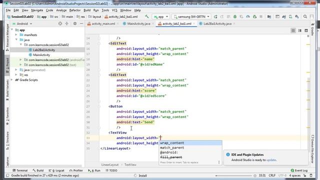This screenshot has width=320, height=180.
Task: Open the Refactor menu
Action: point(75,10)
